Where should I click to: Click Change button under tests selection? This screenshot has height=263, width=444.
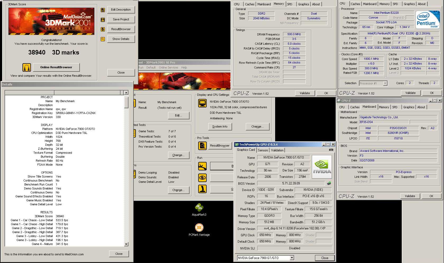pyautogui.click(x=179, y=155)
